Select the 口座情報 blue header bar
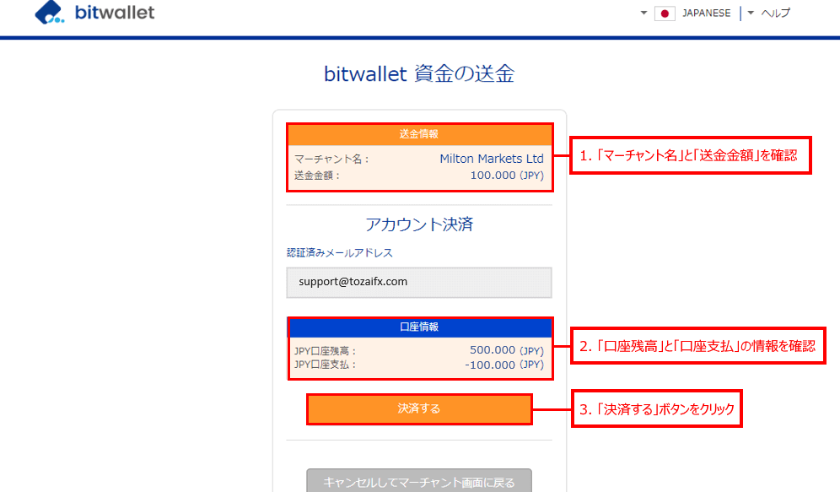Screen dimensions: 840x492 point(419,327)
